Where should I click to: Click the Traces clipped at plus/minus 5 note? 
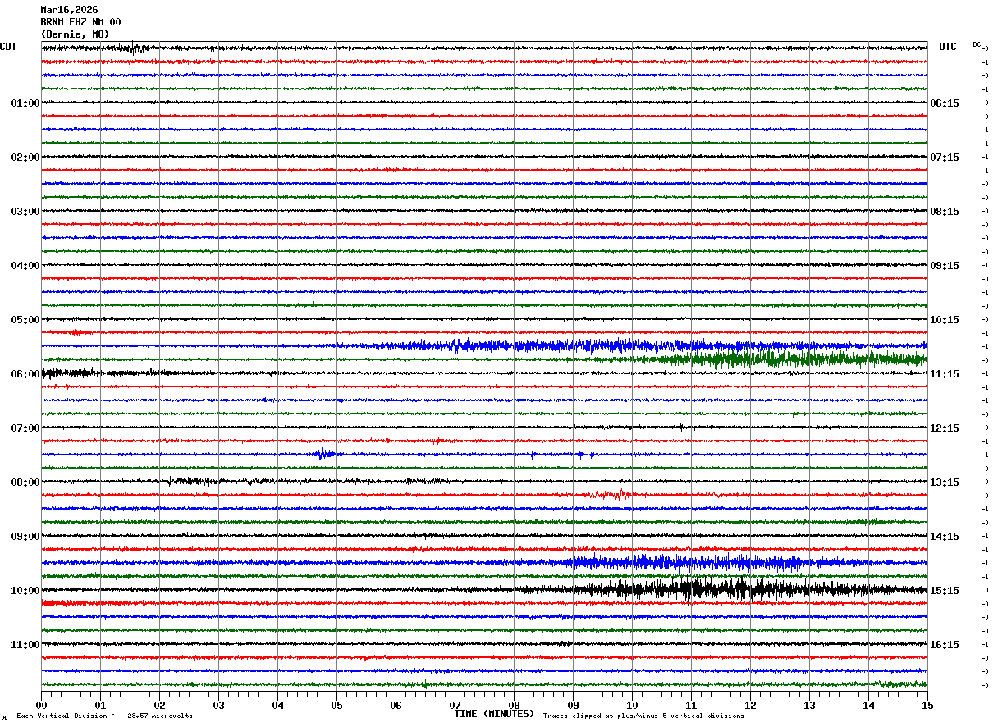pyautogui.click(x=643, y=716)
